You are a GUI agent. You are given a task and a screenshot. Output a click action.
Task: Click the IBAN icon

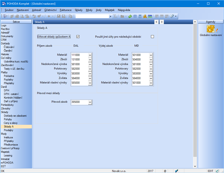[x=150, y=16]
